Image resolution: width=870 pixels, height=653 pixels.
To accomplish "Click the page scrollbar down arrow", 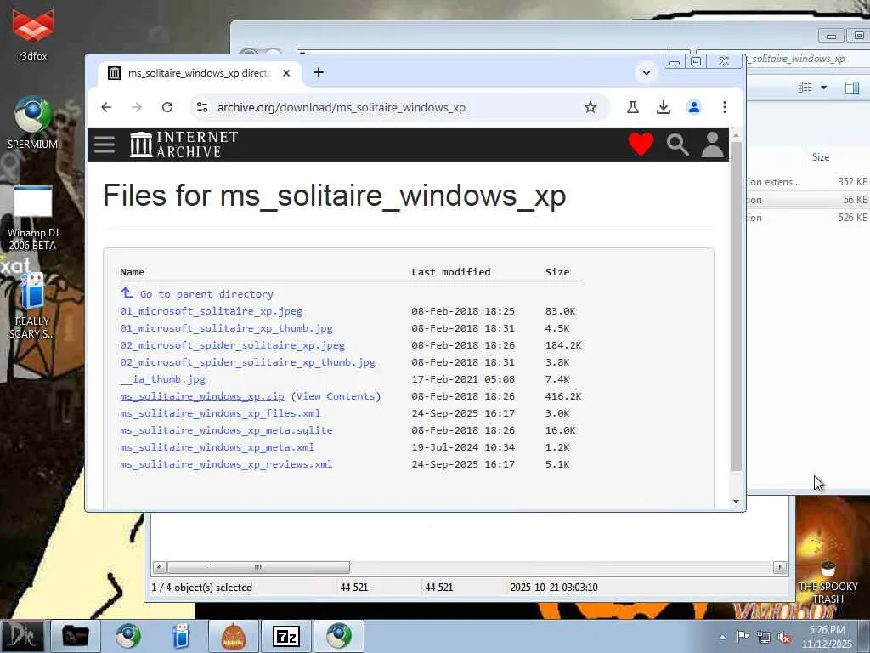I will [736, 501].
